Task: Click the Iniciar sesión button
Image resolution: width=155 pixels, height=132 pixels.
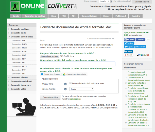Action: pos(142,2)
